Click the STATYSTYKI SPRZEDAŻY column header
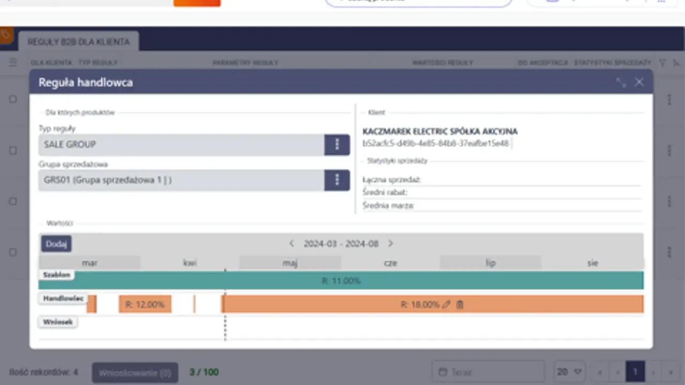685x385 pixels. click(613, 63)
